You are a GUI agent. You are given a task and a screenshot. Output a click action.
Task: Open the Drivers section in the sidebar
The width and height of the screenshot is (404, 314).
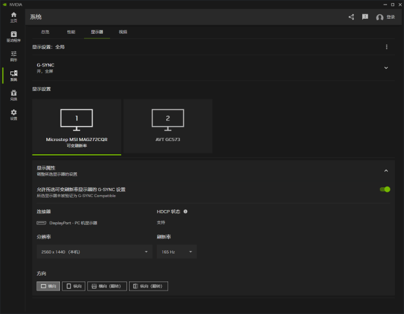(14, 37)
